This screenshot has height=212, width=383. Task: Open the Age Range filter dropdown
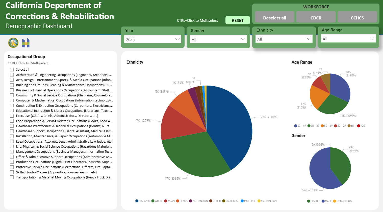tap(348, 39)
